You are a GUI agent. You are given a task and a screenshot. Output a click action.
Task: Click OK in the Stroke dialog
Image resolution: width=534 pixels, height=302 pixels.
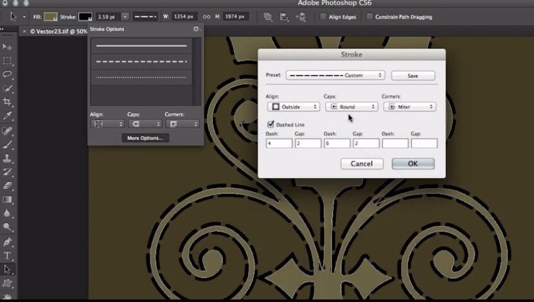pyautogui.click(x=413, y=164)
